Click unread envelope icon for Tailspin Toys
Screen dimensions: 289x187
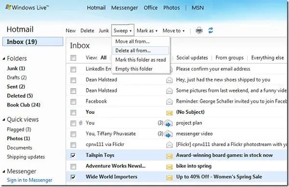click(x=169, y=156)
